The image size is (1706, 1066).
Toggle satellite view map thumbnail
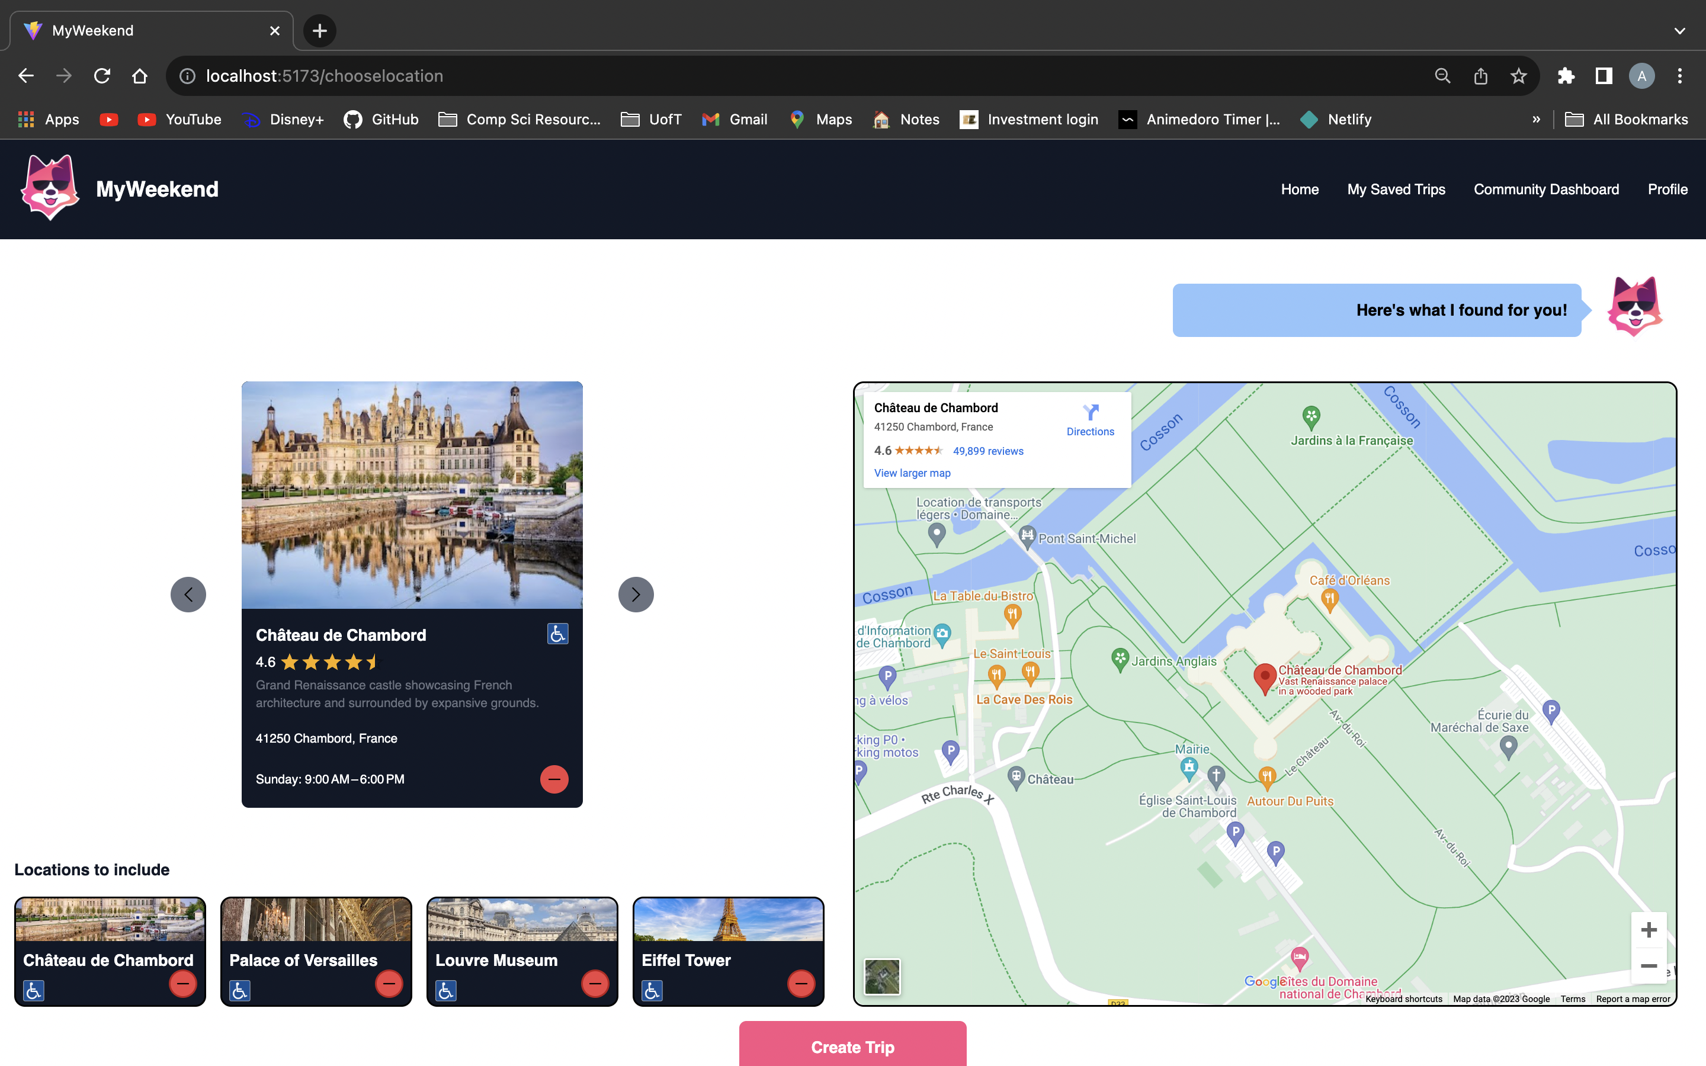882,977
